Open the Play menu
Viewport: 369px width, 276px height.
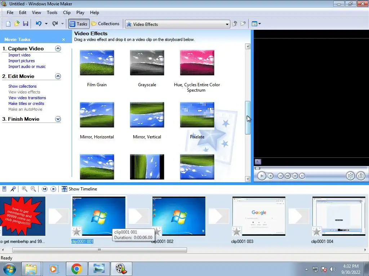[x=80, y=13]
